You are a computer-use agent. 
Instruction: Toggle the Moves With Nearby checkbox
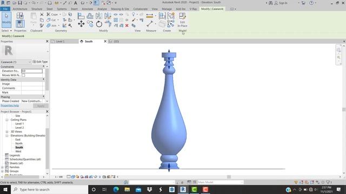(23, 75)
